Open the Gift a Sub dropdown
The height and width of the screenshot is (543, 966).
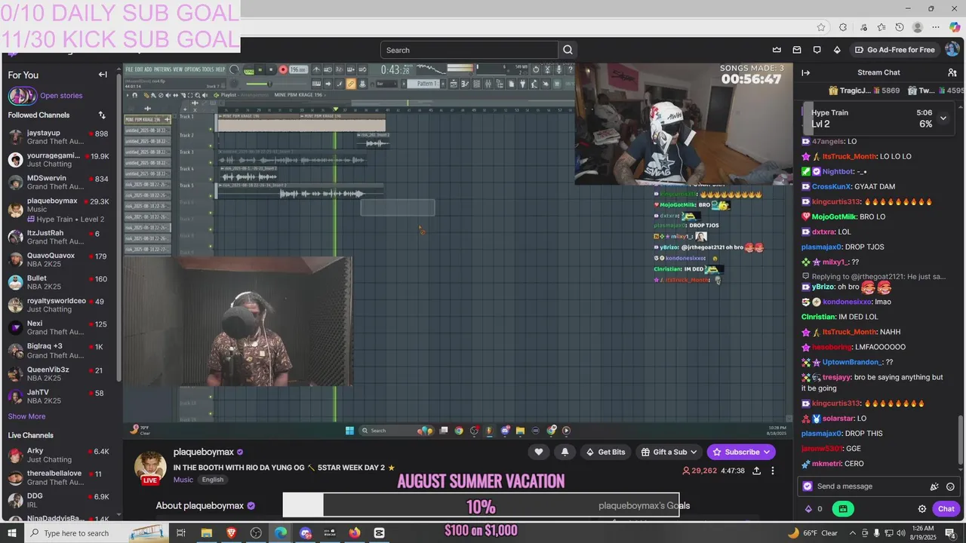point(669,452)
